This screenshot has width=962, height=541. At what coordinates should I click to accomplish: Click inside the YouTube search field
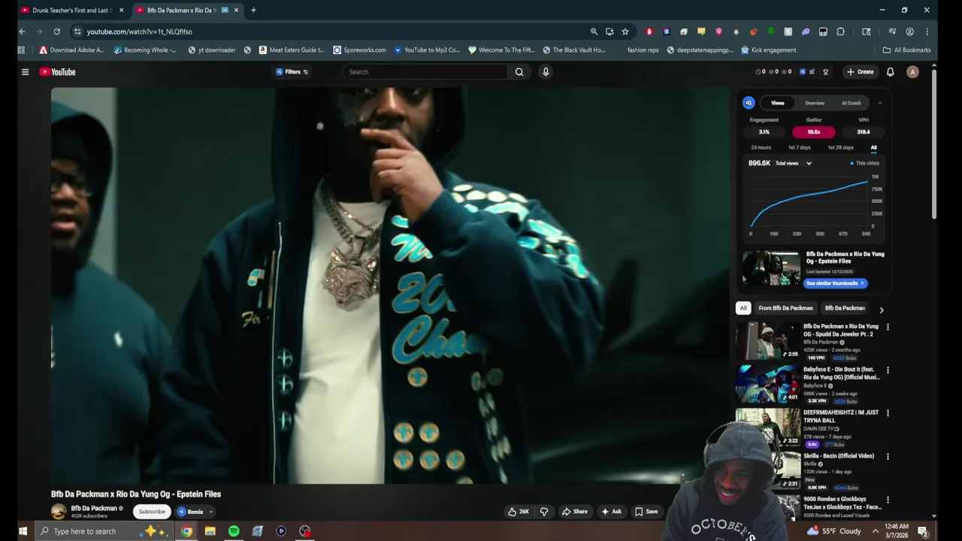pos(425,72)
